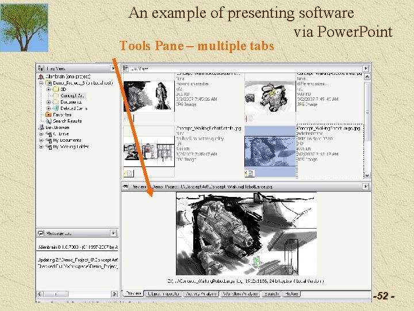Expand the My Documents node
The image size is (414, 311).
pyautogui.click(x=41, y=140)
